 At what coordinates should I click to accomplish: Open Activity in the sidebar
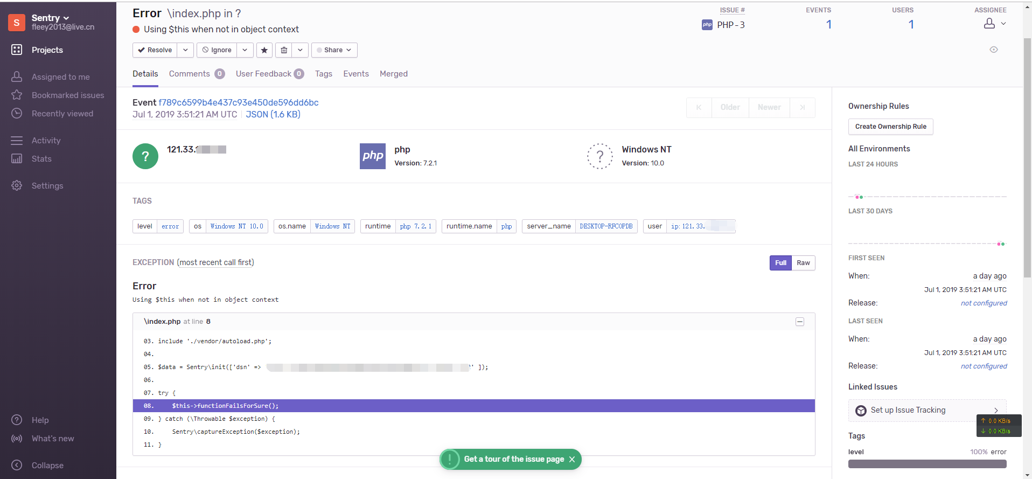[46, 141]
